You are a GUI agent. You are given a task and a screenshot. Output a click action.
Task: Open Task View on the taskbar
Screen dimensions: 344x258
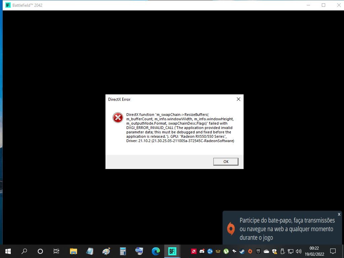click(56, 251)
